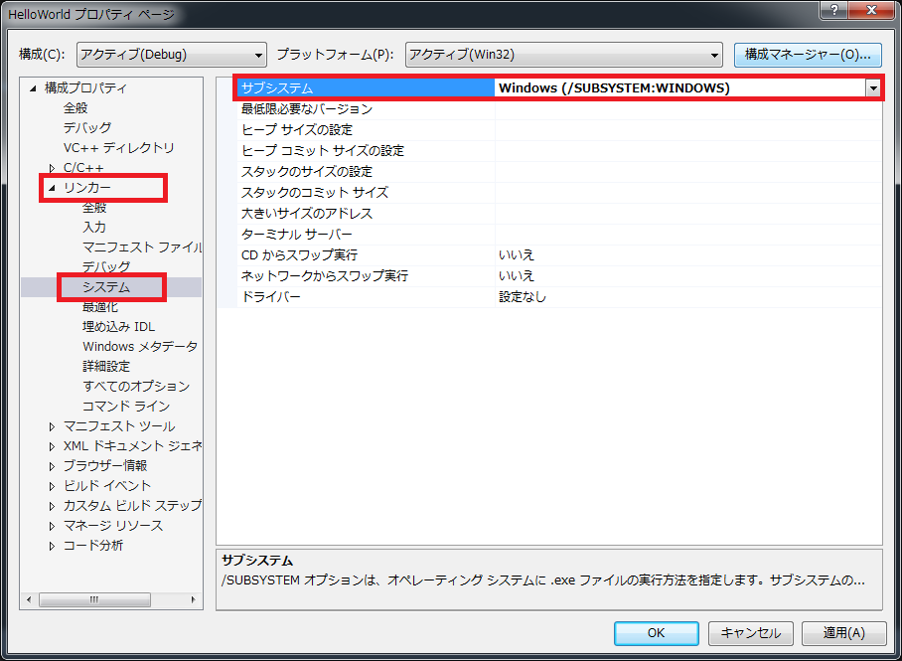Image resolution: width=902 pixels, height=661 pixels.
Task: Select VC++ ディレクトリ tree item
Action: (x=118, y=148)
